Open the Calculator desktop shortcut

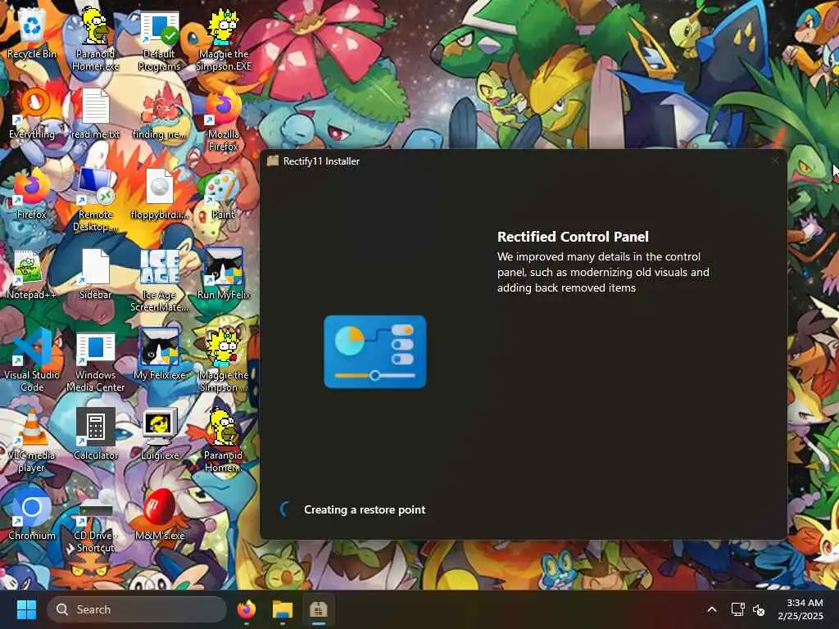click(95, 434)
